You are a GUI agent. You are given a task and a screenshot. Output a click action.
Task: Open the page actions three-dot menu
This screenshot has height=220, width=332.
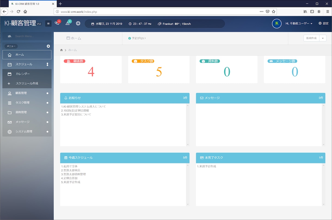pos(262,12)
